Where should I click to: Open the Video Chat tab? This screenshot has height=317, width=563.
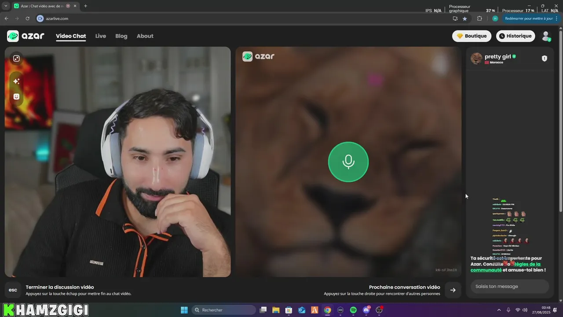tap(71, 36)
